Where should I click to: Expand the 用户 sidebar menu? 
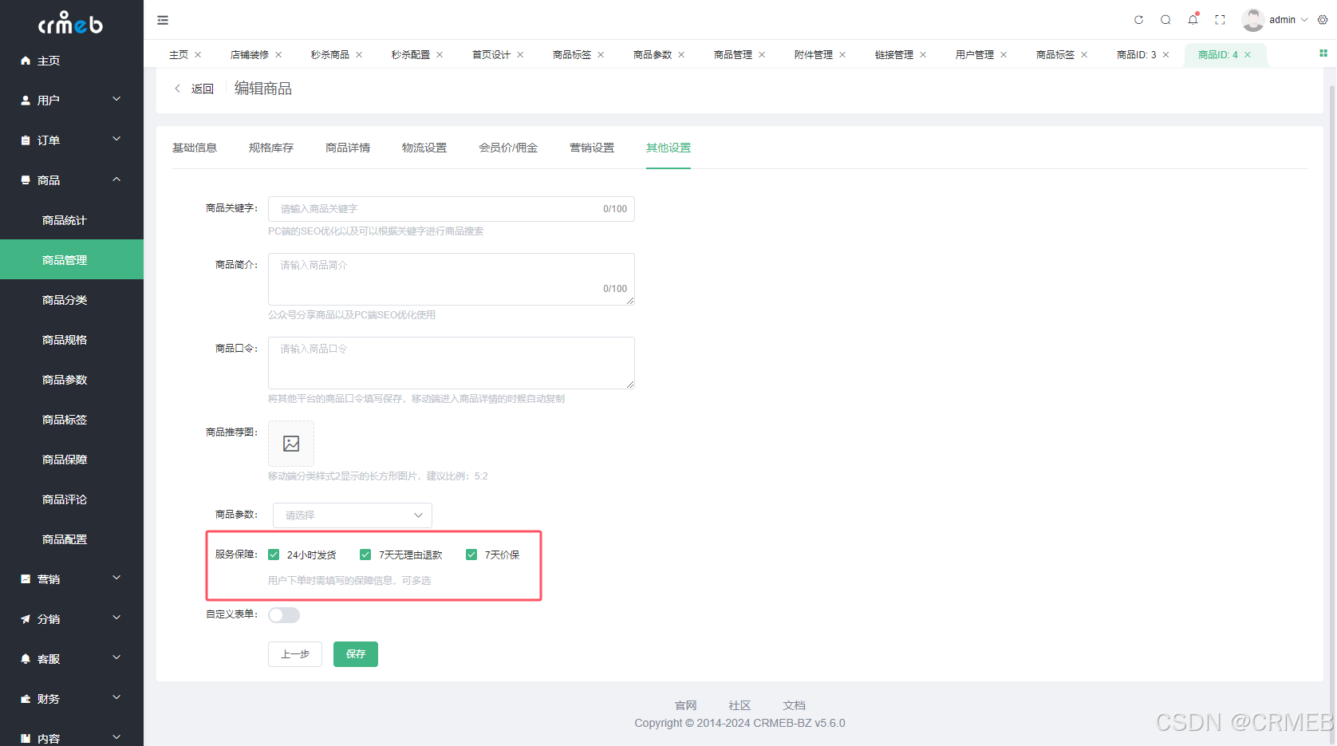pyautogui.click(x=72, y=101)
